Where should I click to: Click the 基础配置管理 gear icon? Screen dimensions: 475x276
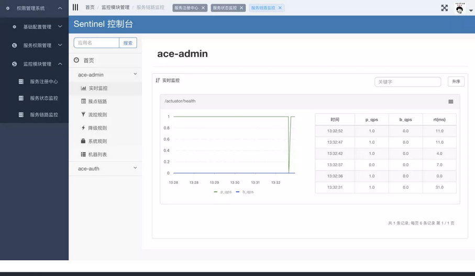(x=14, y=27)
